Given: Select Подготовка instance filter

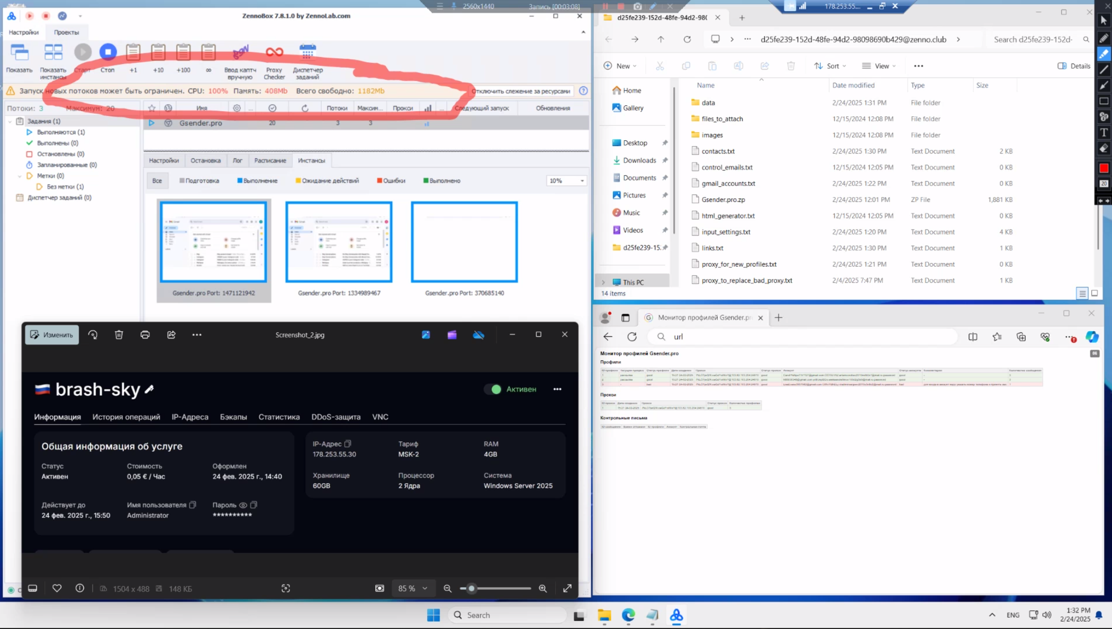Looking at the screenshot, I should click(x=199, y=181).
